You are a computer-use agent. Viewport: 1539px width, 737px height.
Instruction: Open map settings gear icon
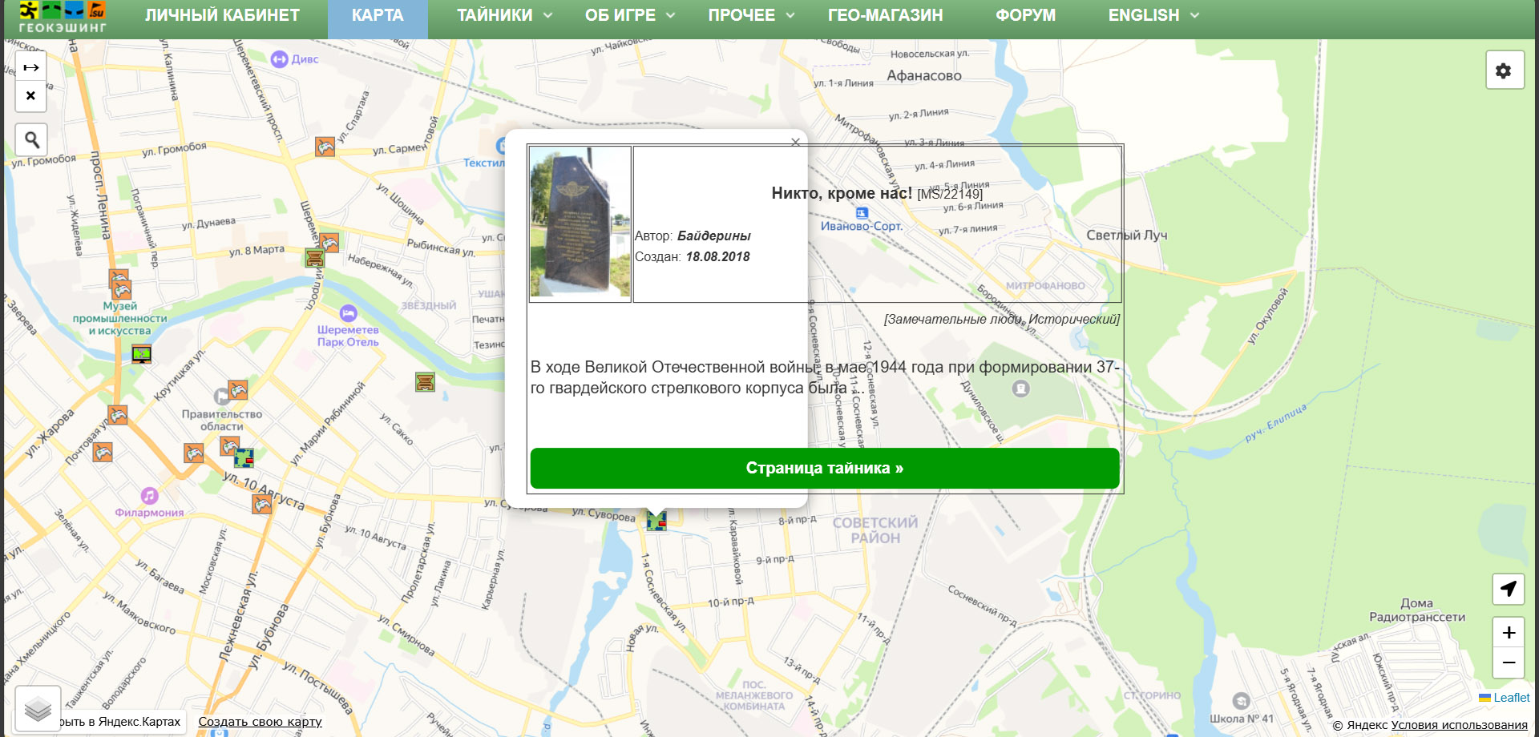(x=1504, y=70)
